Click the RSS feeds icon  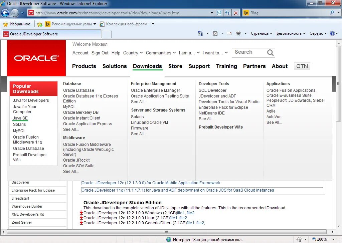(x=215, y=34)
